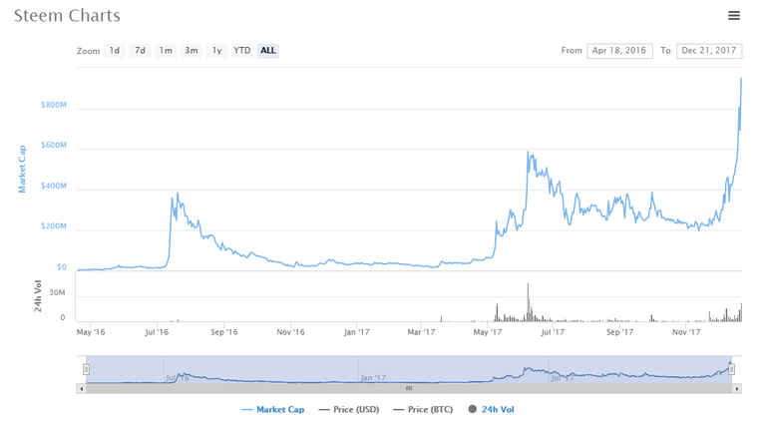766x422 pixels.
Task: Set zoom range to 7d
Action: pyautogui.click(x=140, y=51)
